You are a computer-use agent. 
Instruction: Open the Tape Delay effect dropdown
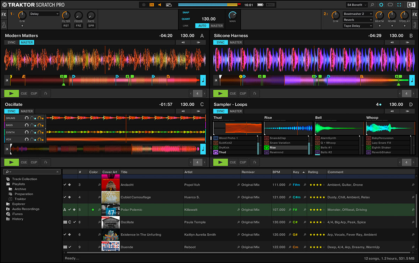pos(358,26)
